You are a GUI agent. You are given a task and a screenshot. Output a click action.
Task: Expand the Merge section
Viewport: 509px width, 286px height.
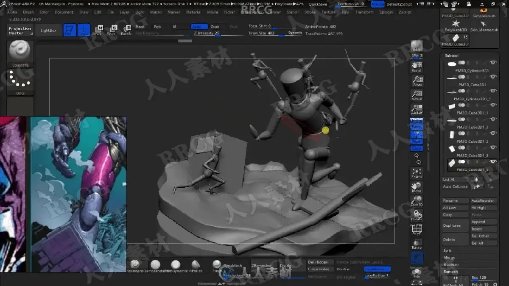449,258
